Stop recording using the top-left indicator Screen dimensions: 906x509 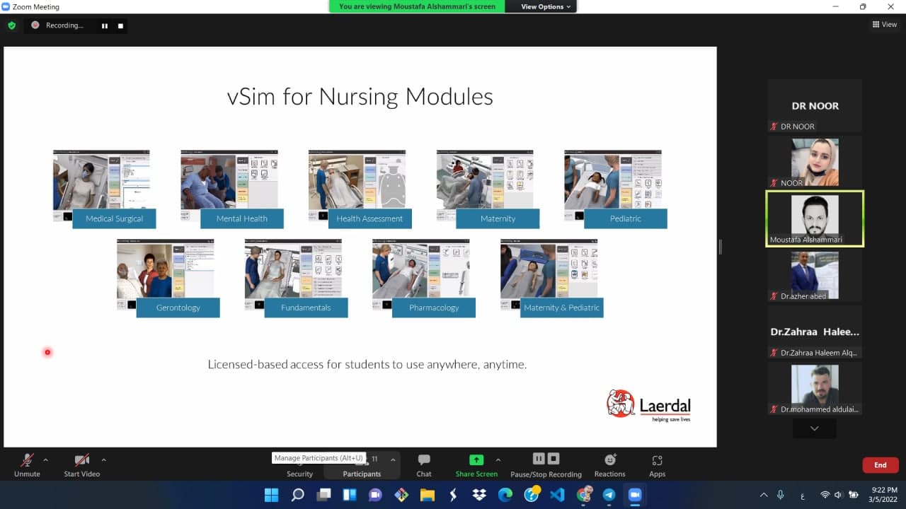pos(120,25)
